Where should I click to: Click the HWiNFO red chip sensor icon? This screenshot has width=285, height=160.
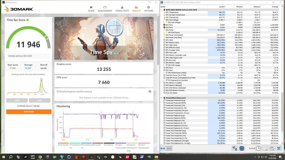tap(242, 148)
